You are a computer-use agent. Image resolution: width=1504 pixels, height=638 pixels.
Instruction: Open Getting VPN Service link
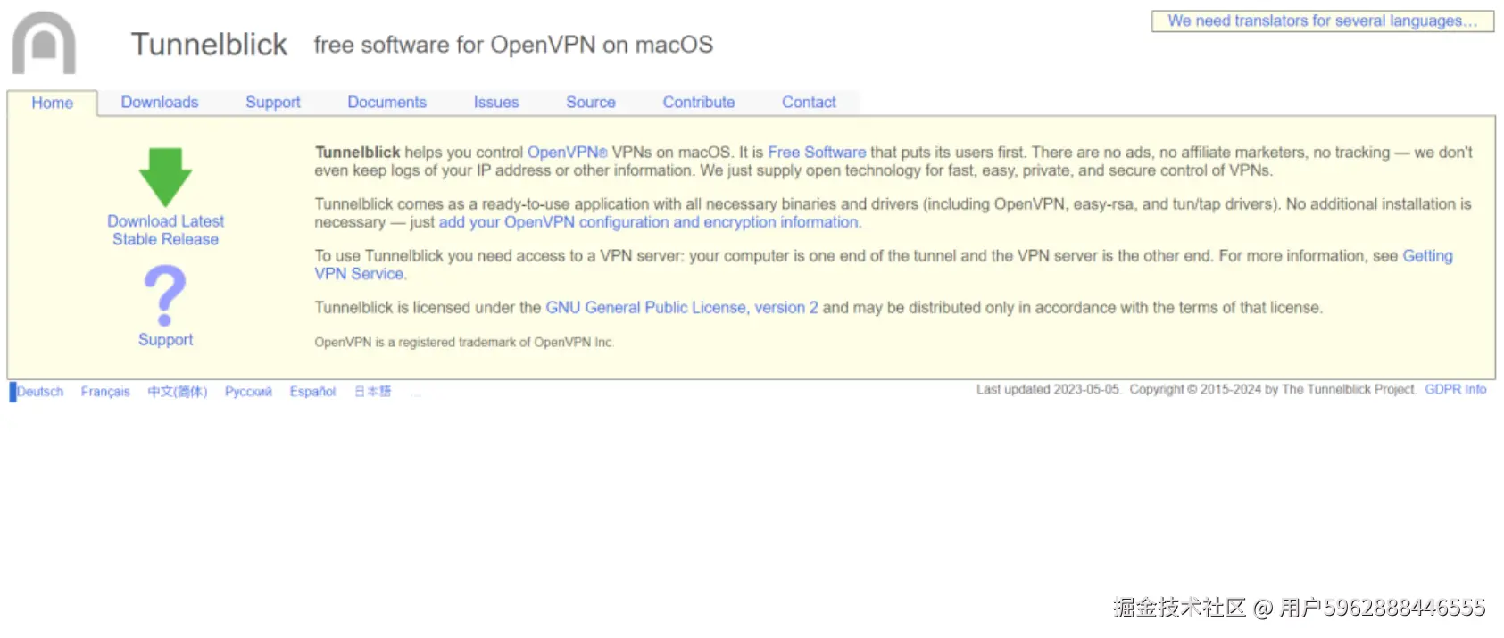pyautogui.click(x=1427, y=256)
